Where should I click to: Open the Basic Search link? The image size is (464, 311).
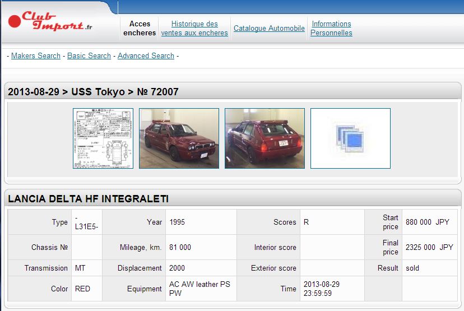(89, 55)
